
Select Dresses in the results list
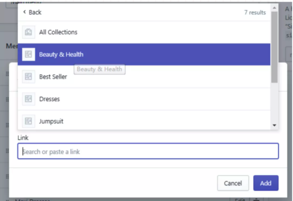49,99
